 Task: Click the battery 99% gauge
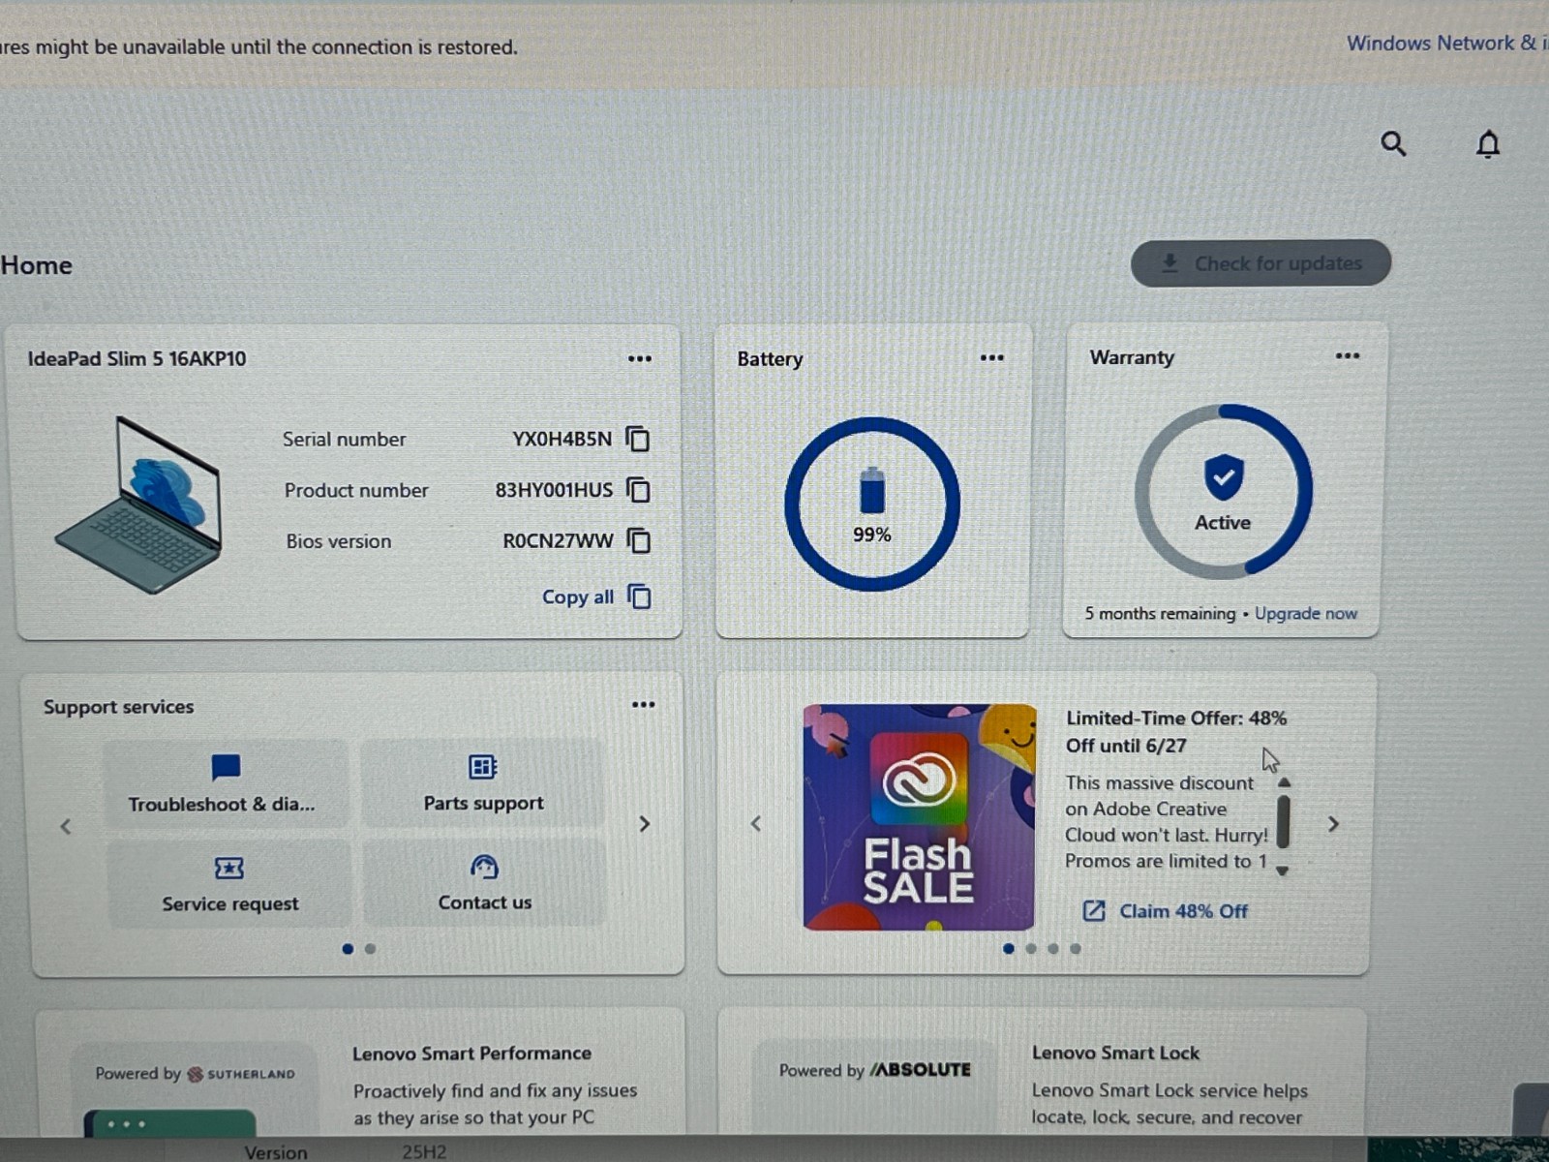pyautogui.click(x=872, y=505)
